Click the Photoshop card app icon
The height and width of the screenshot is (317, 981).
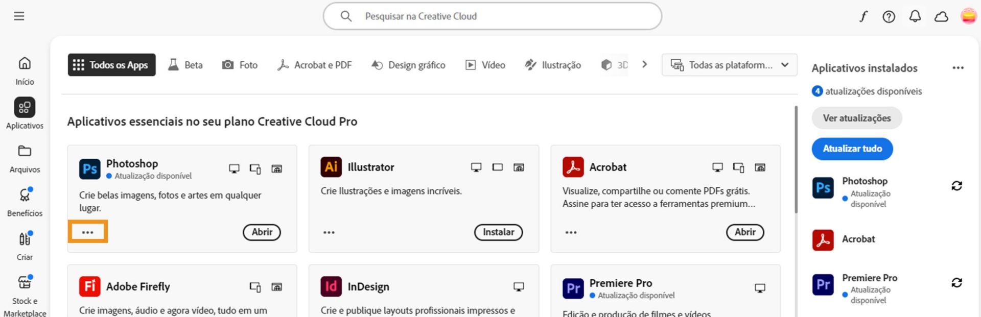[90, 169]
